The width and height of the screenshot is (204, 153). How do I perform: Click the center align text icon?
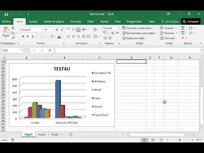(73, 36)
